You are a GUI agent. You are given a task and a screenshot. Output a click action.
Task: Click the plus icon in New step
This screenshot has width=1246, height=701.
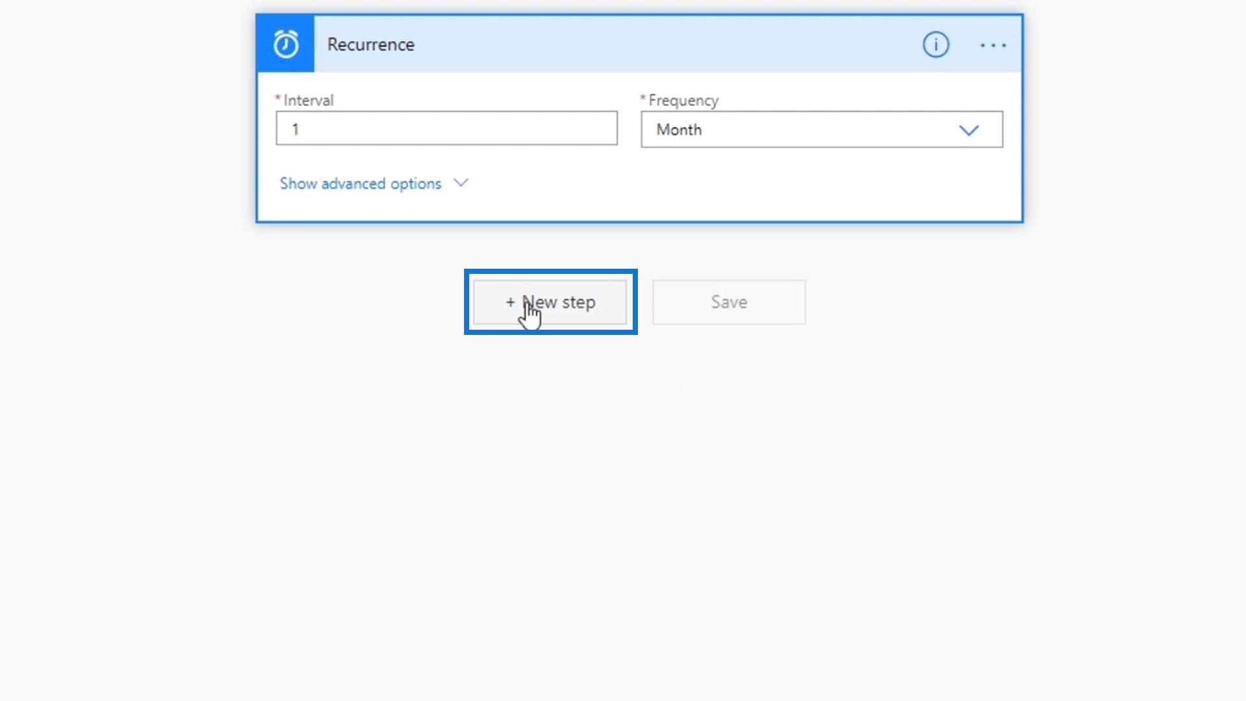click(510, 302)
